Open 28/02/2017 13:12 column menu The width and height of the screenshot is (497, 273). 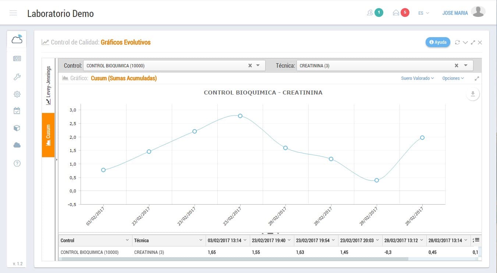(x=422, y=240)
